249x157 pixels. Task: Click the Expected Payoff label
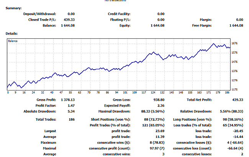pos(117,106)
